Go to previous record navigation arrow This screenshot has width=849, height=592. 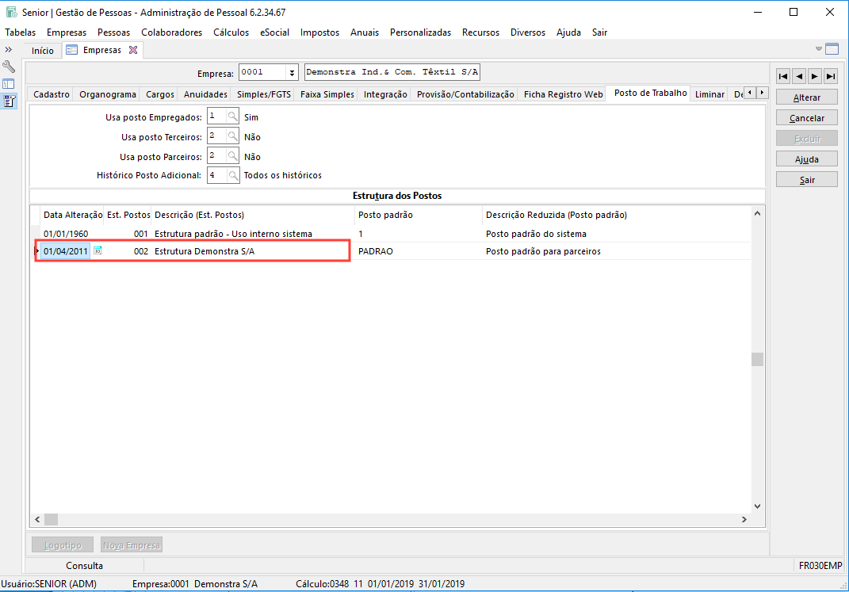click(798, 76)
